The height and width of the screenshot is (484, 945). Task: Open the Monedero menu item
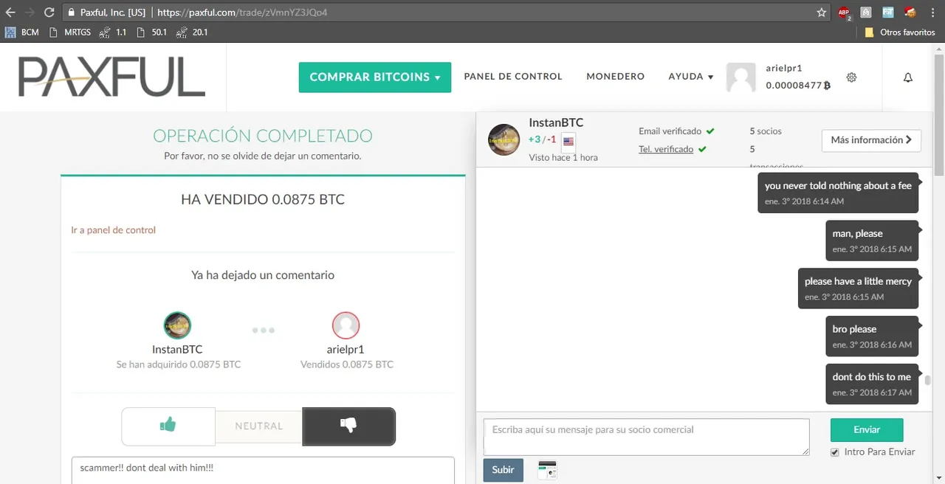coord(615,77)
